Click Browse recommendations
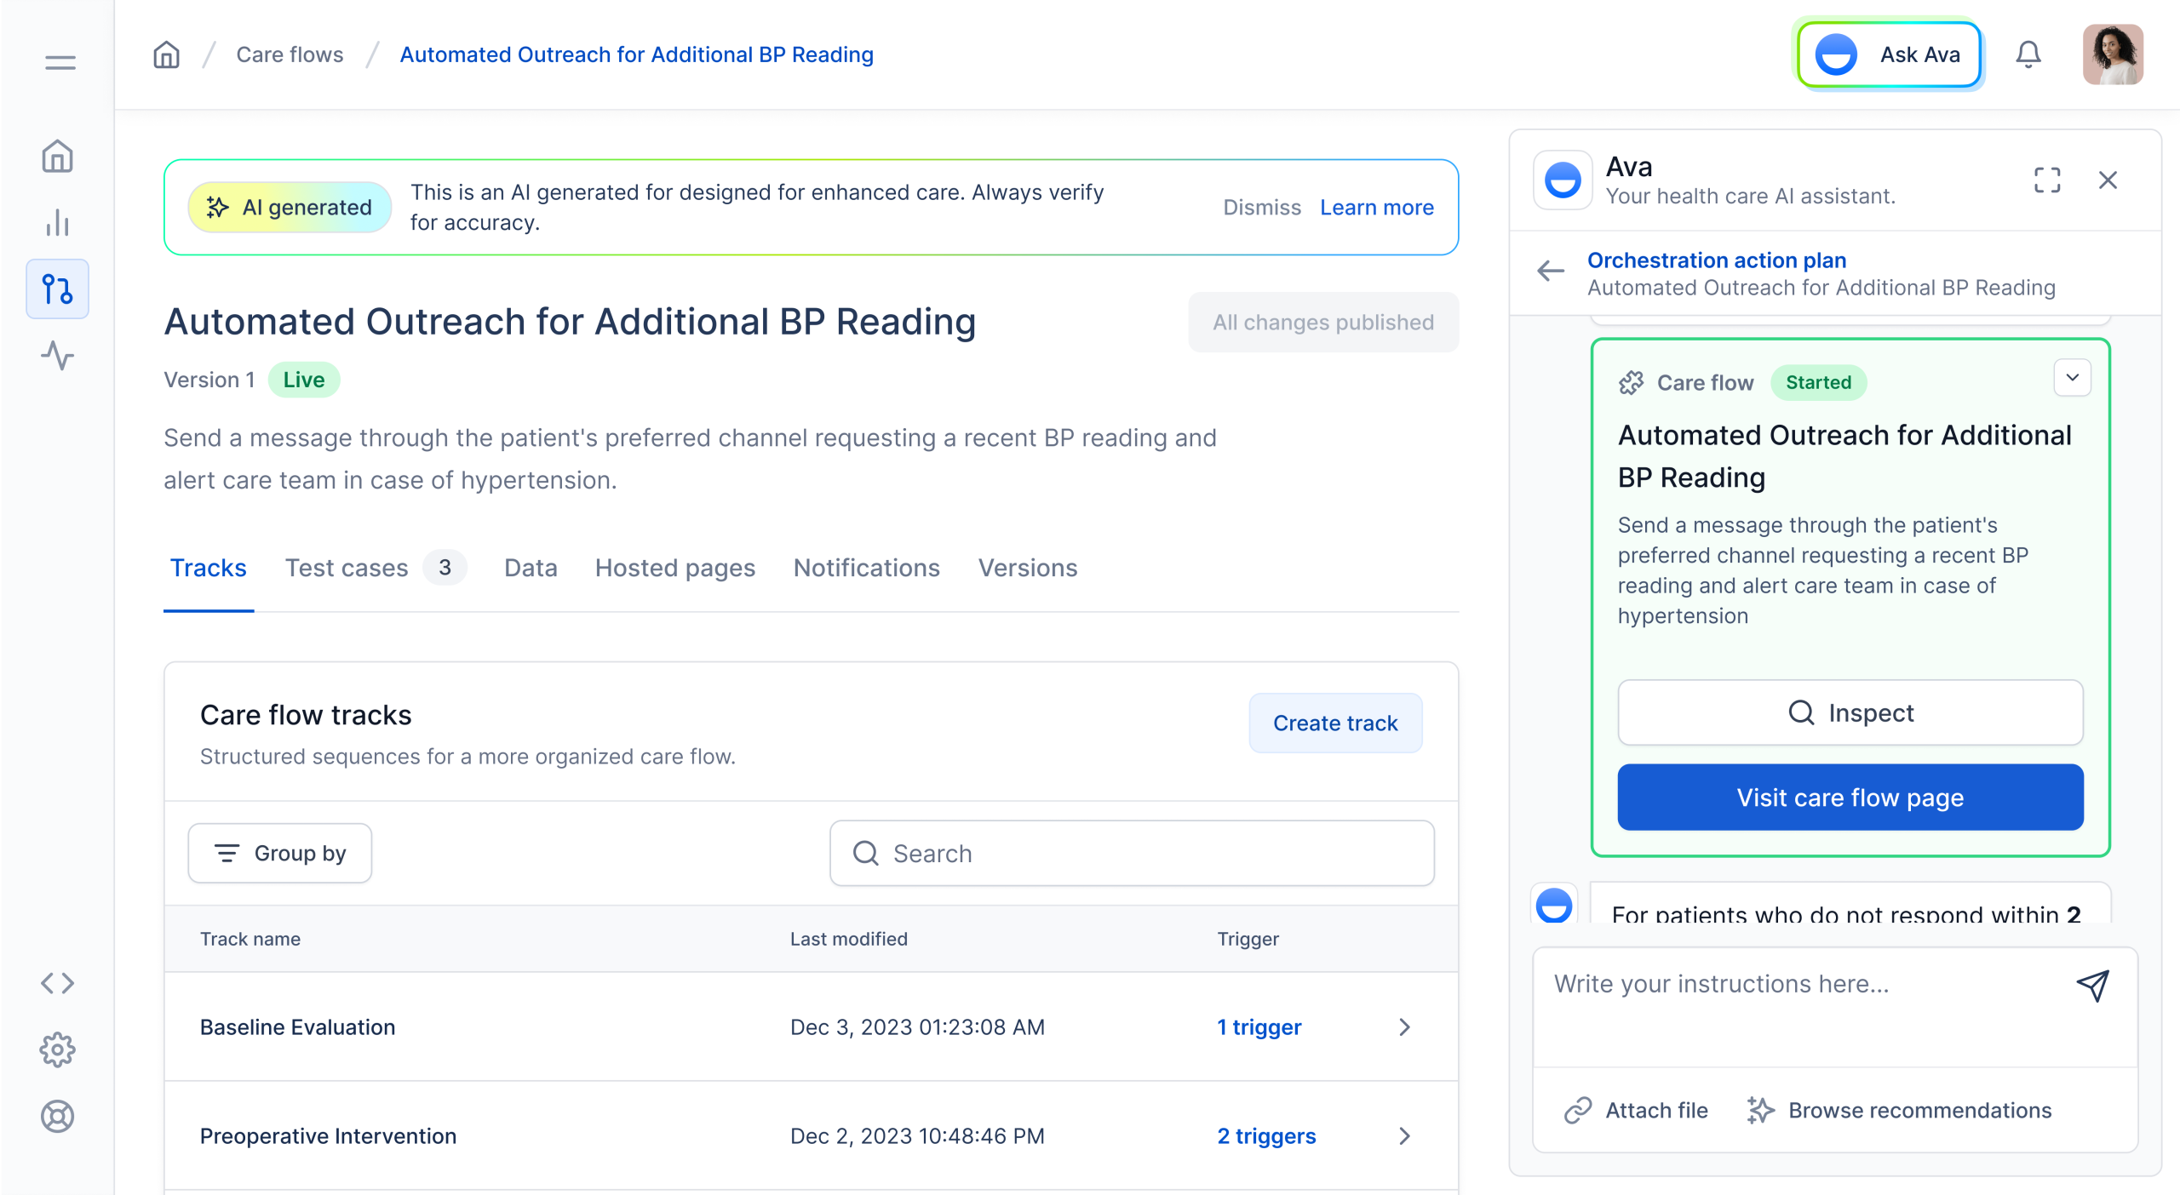This screenshot has height=1195, width=2180. 1899,1111
